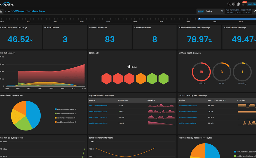Sort by CPU Percent column header
The height and width of the screenshot is (158, 256).
123,100
